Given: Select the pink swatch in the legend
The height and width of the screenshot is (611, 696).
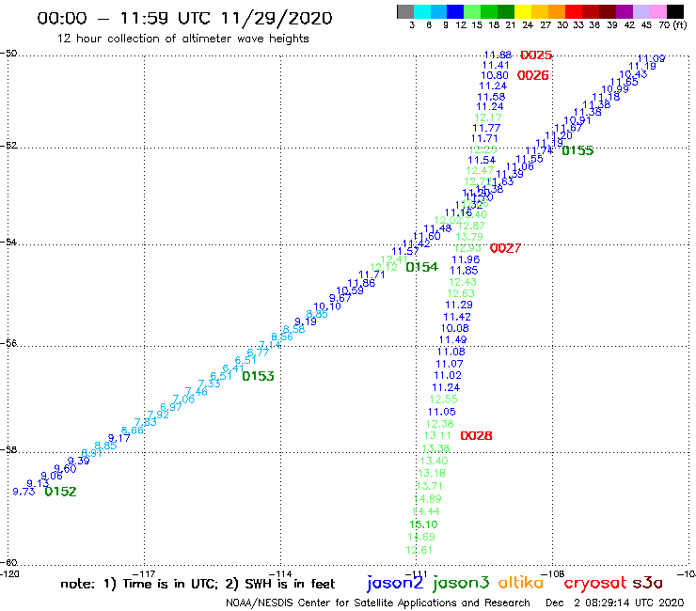Looking at the screenshot, I should tap(657, 11).
